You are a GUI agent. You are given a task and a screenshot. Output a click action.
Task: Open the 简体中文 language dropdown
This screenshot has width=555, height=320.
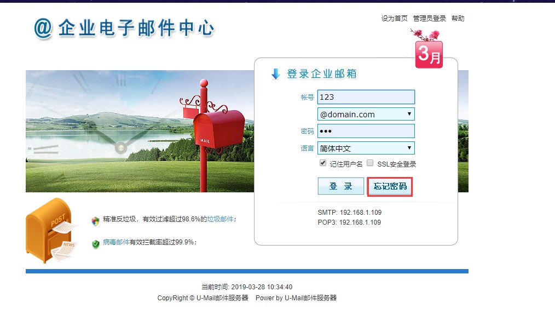coord(366,148)
